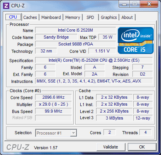
Task: Click the Specification field i5-2520M CPU string
Action: point(94,60)
